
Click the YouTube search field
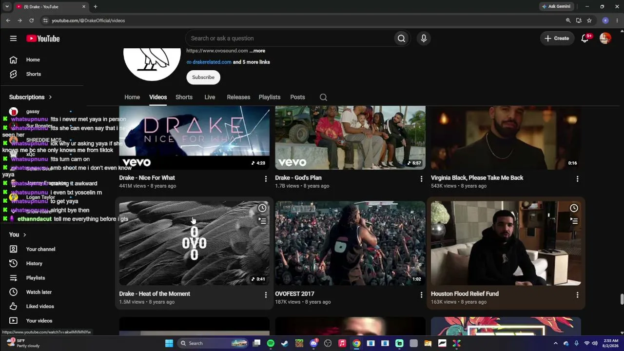pos(290,39)
